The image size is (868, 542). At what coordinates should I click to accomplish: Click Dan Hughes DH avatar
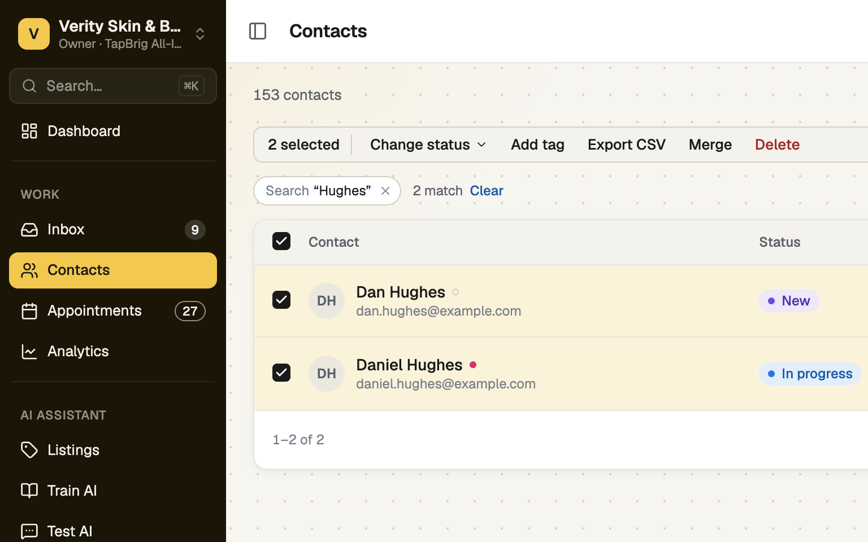point(327,301)
